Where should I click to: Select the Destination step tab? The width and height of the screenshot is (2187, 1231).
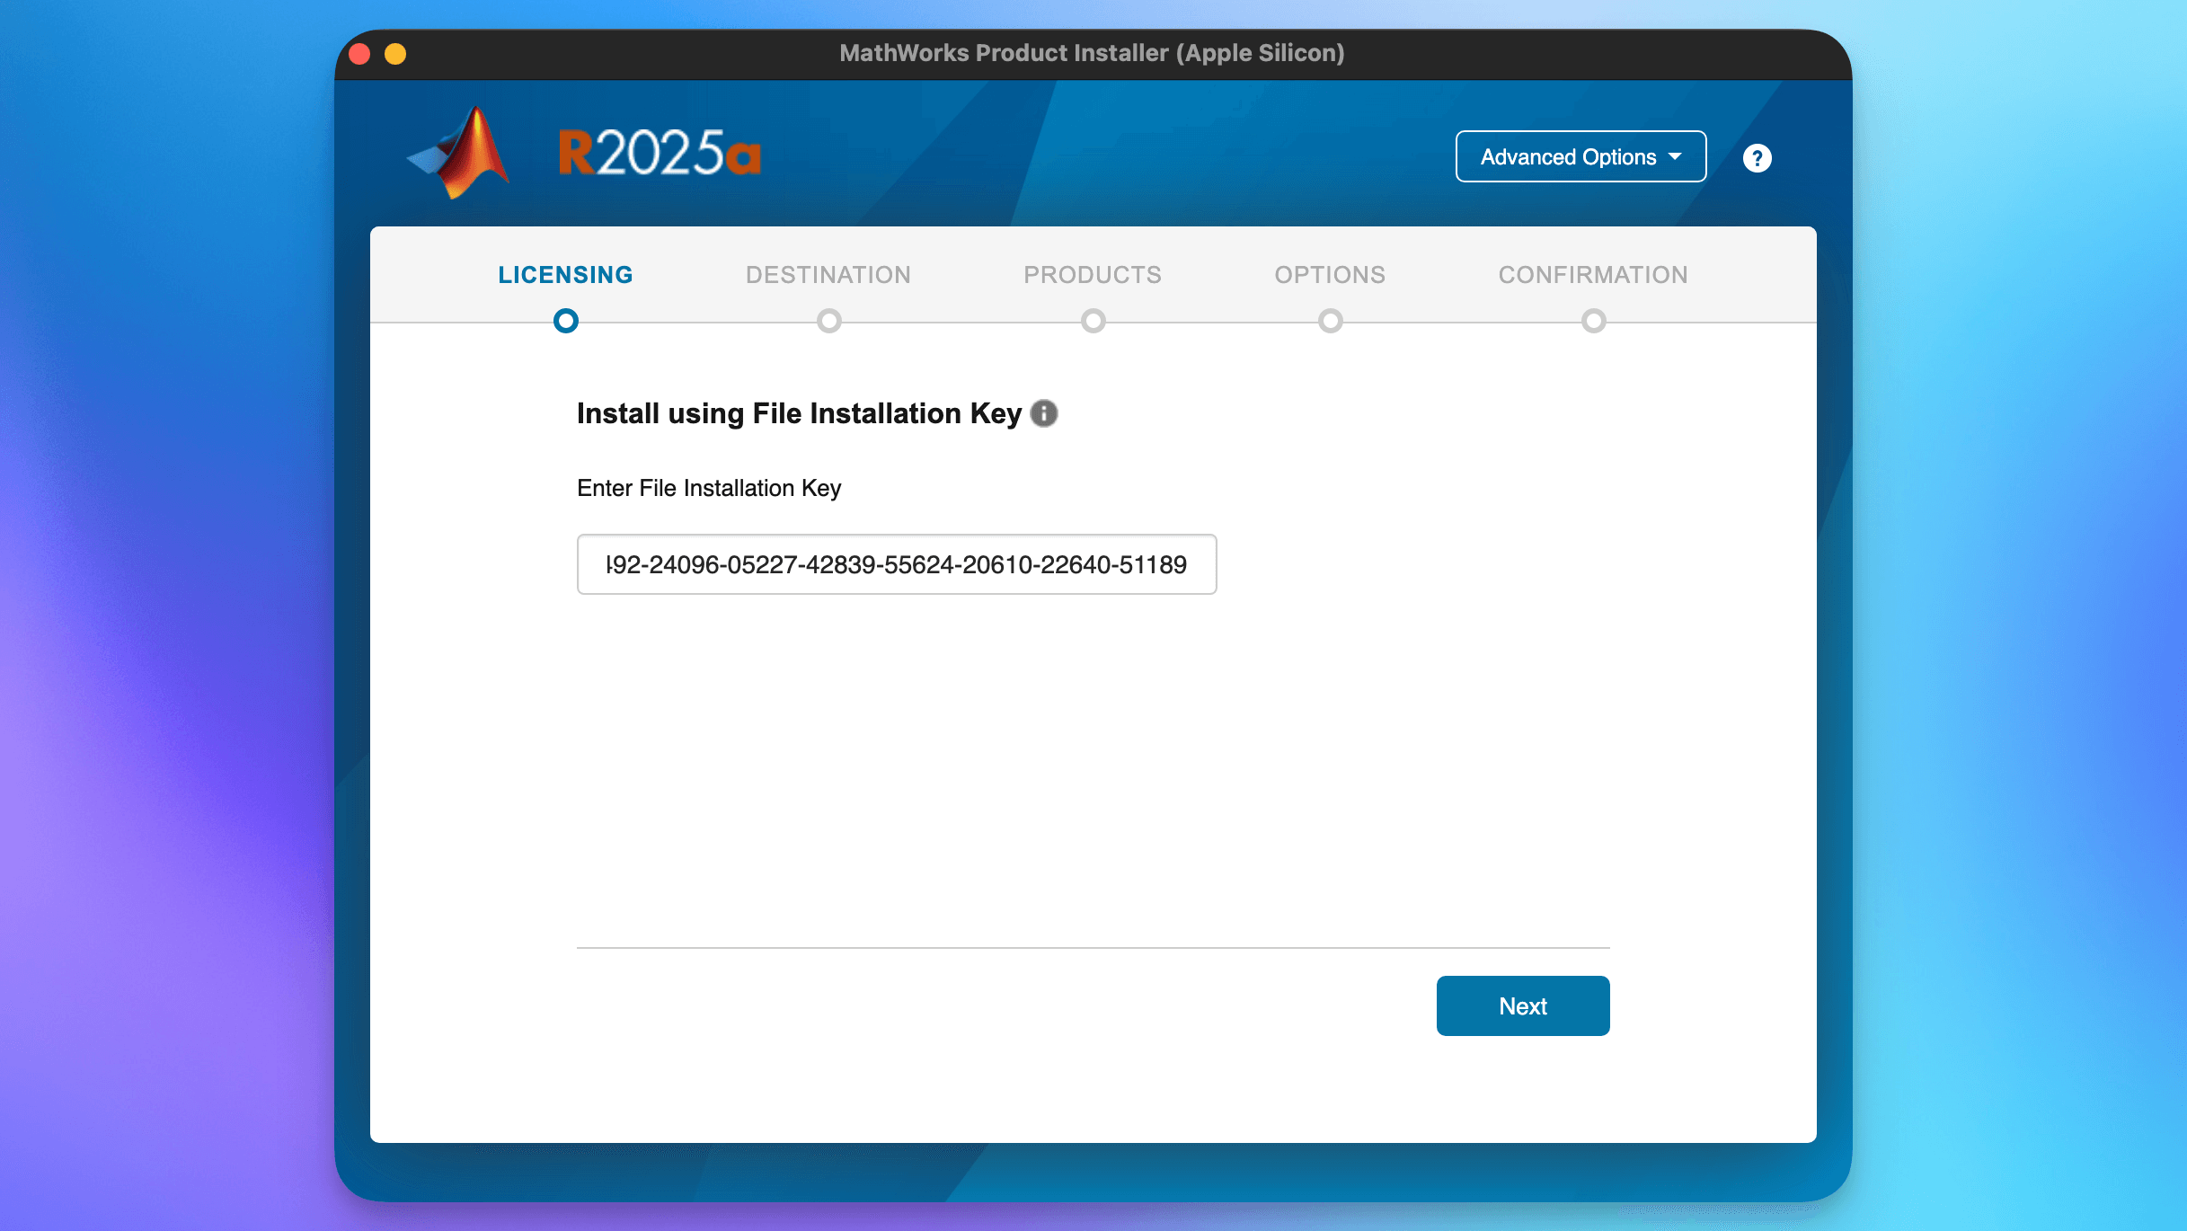828,275
